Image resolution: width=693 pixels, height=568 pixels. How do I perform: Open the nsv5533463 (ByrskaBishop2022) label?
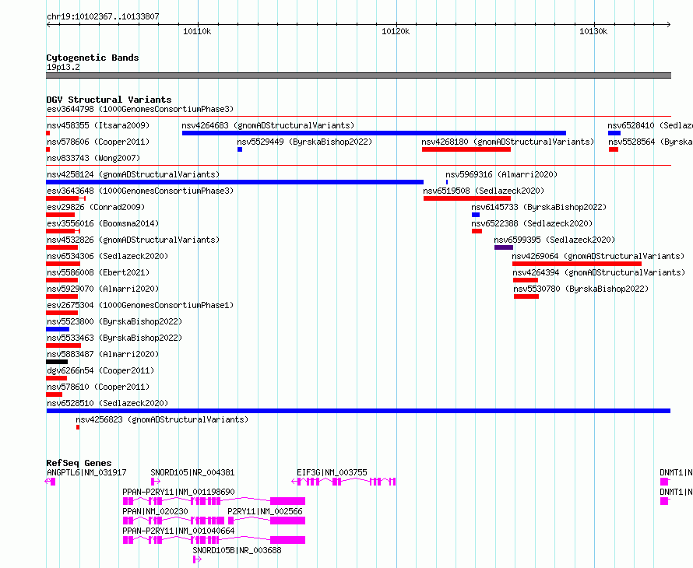pyautogui.click(x=114, y=338)
